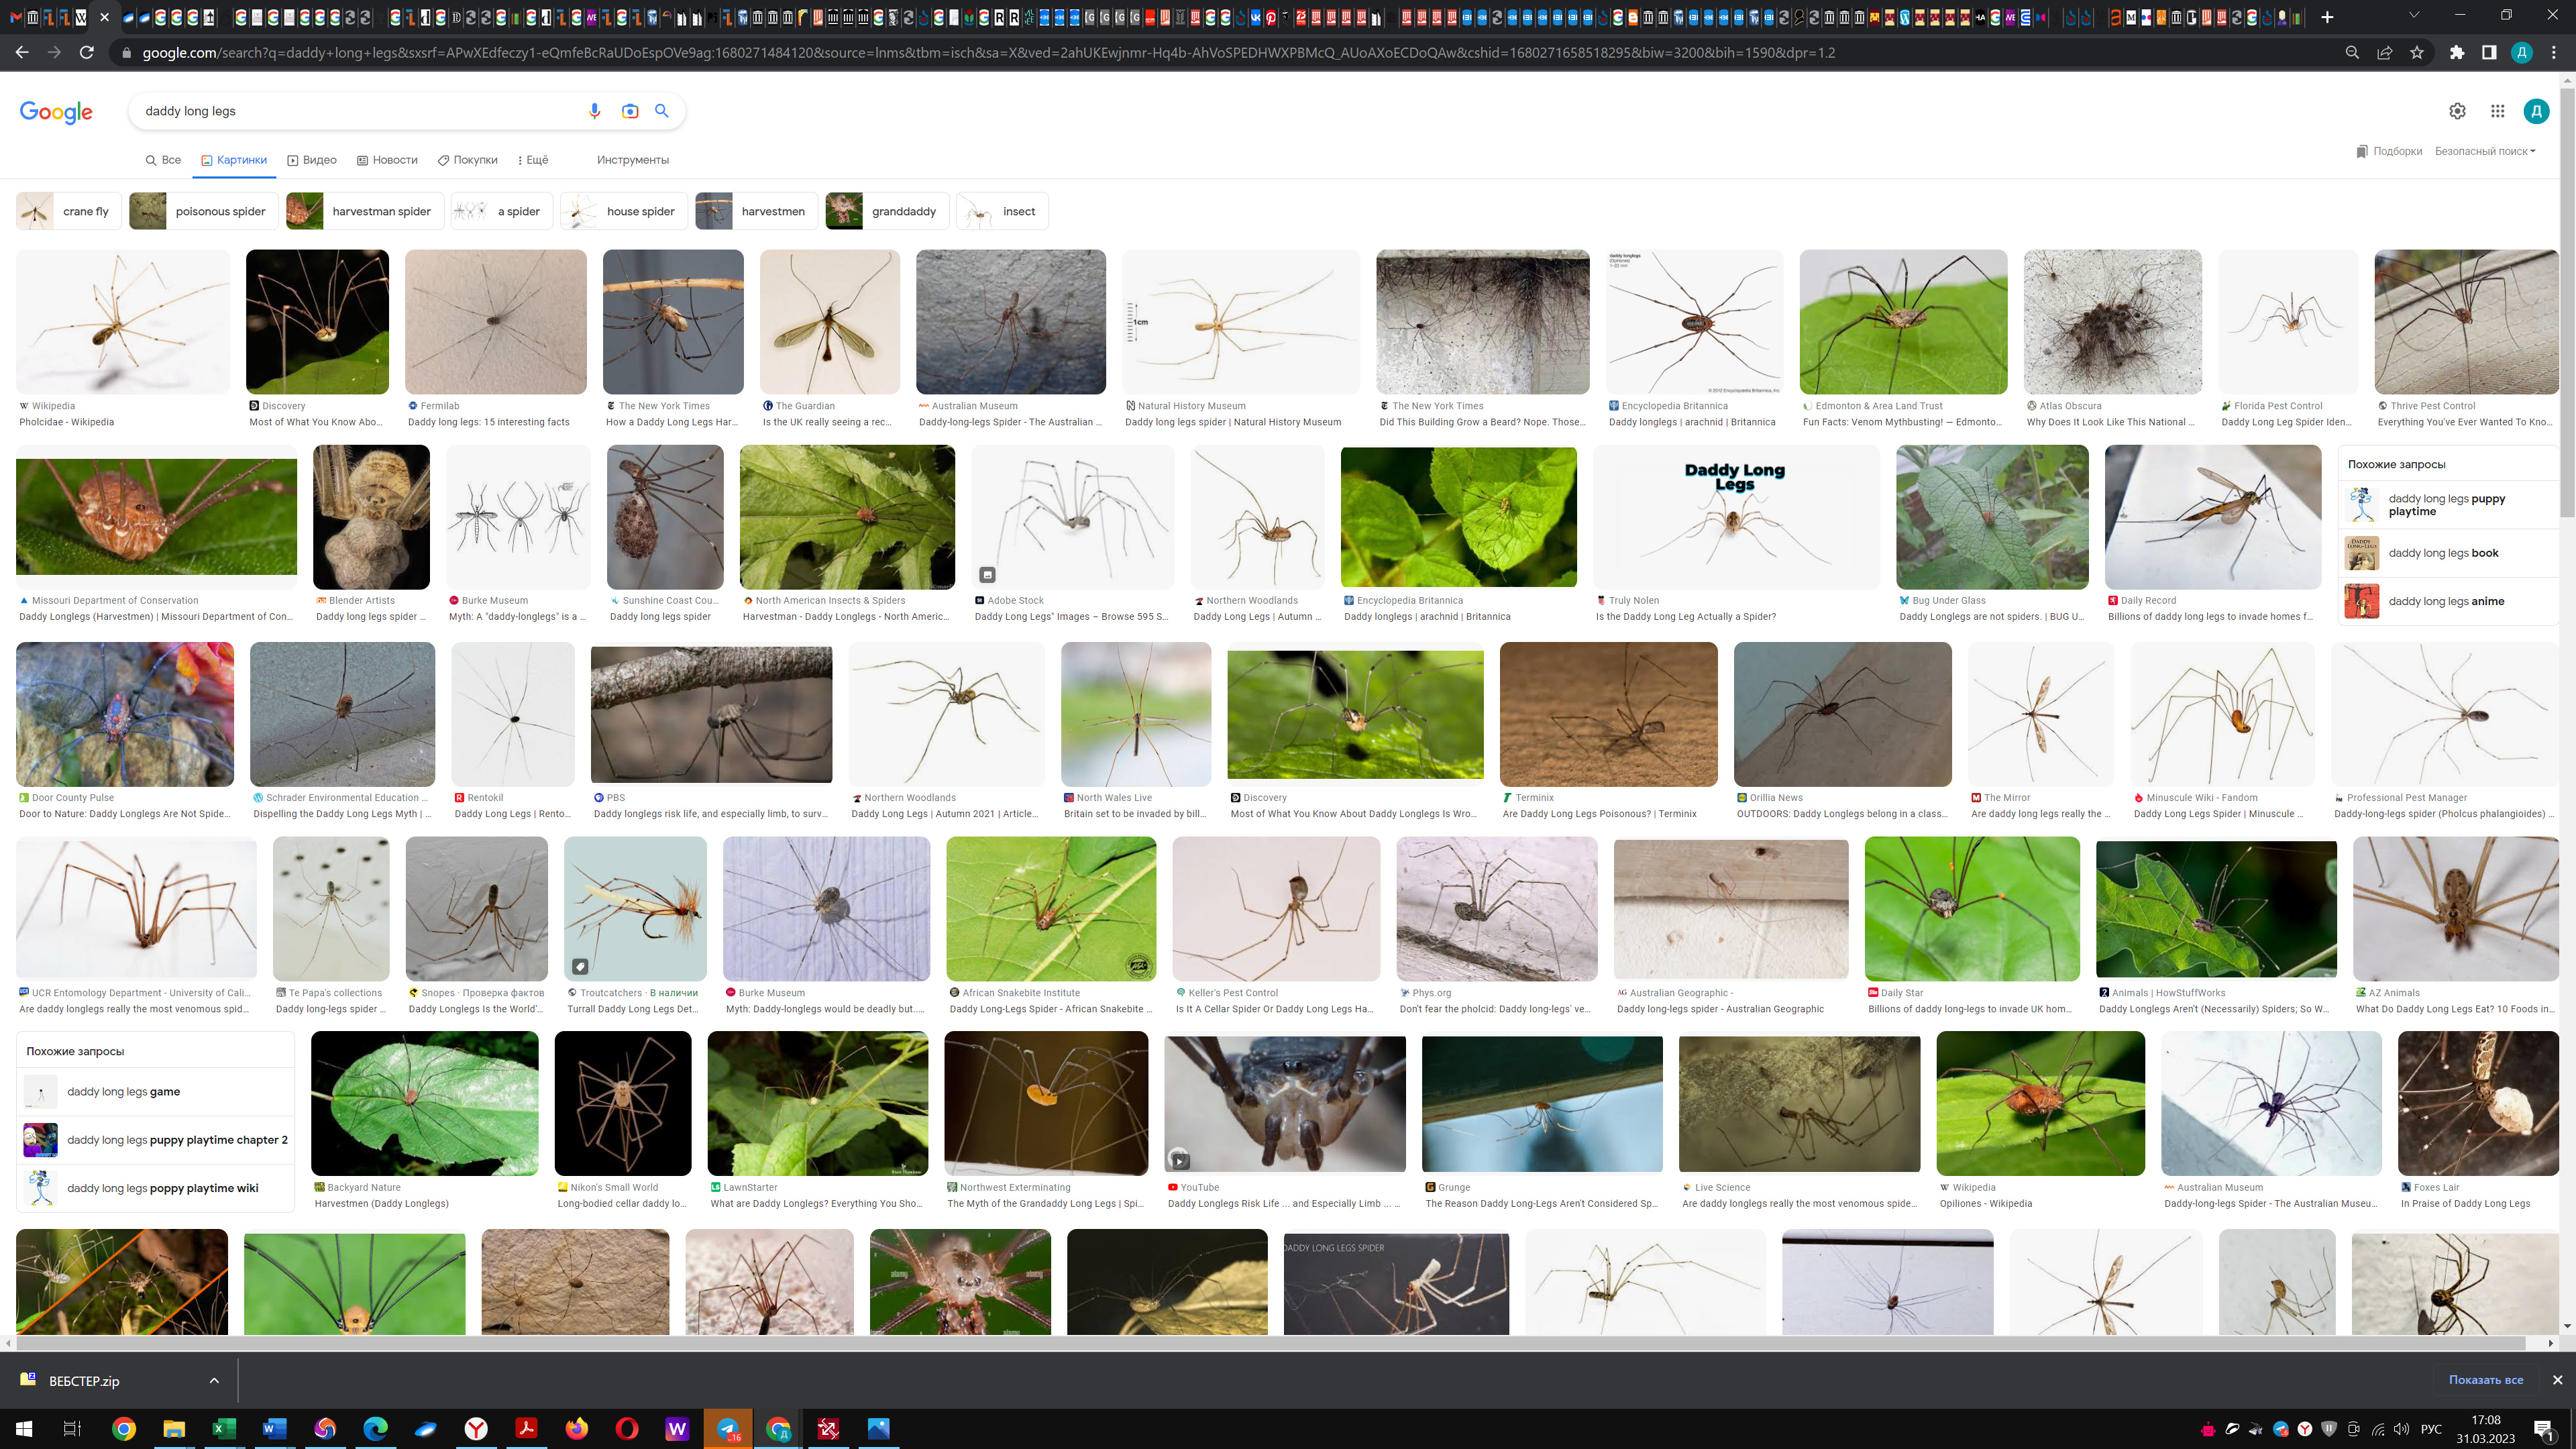Filter by harvestman spider chip
Screen dimensions: 2576x1449
tap(365, 211)
